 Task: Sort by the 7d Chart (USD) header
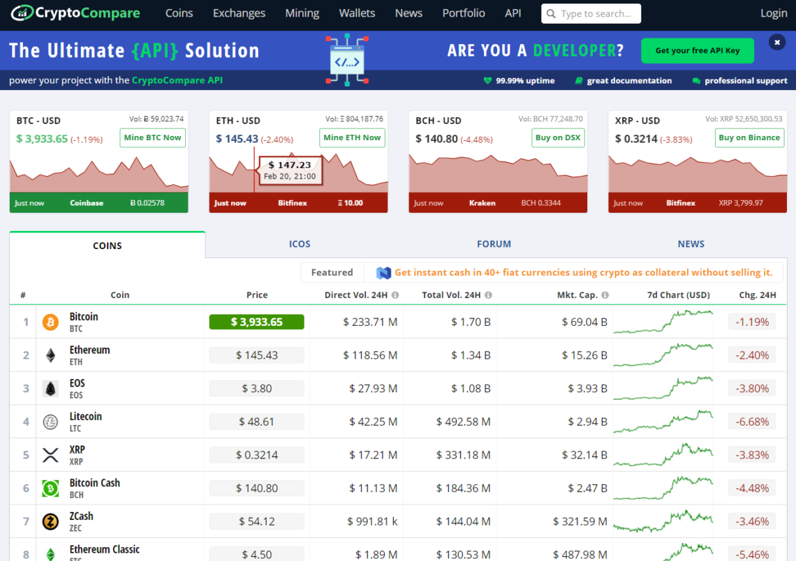pos(678,294)
